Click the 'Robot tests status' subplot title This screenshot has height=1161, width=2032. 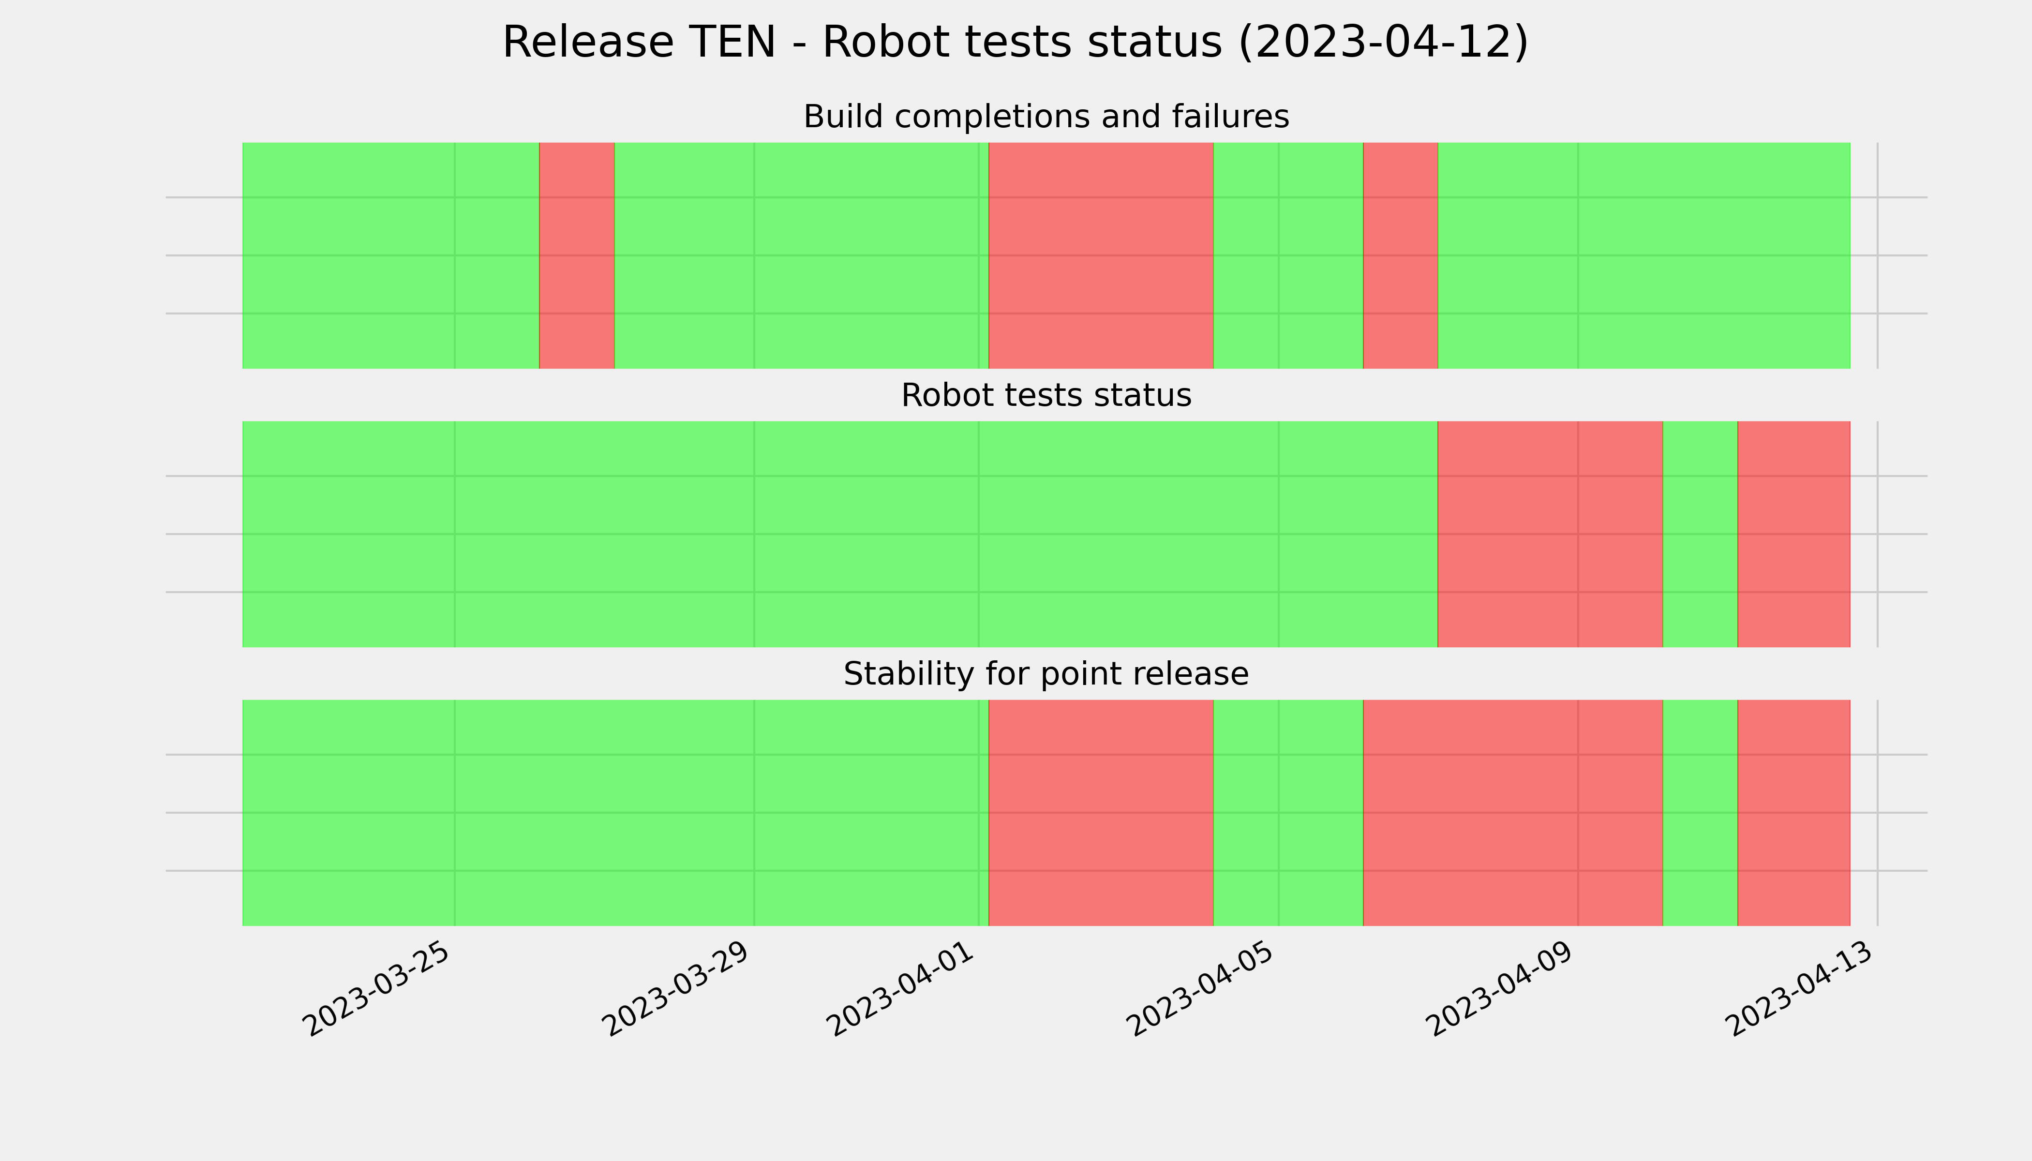tap(1046, 396)
